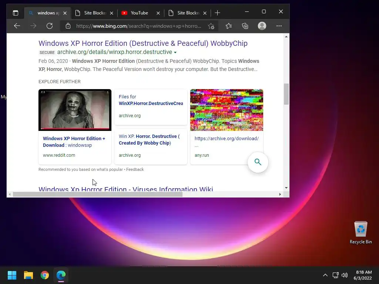Open Windows XP Horror Edition WobbyChip result
This screenshot has width=379, height=284.
143,43
